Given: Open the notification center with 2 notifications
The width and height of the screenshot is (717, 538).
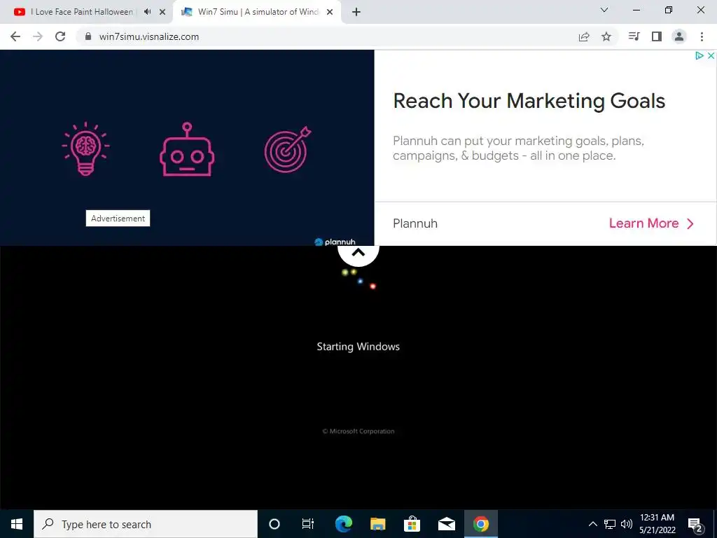Looking at the screenshot, I should pyautogui.click(x=695, y=525).
